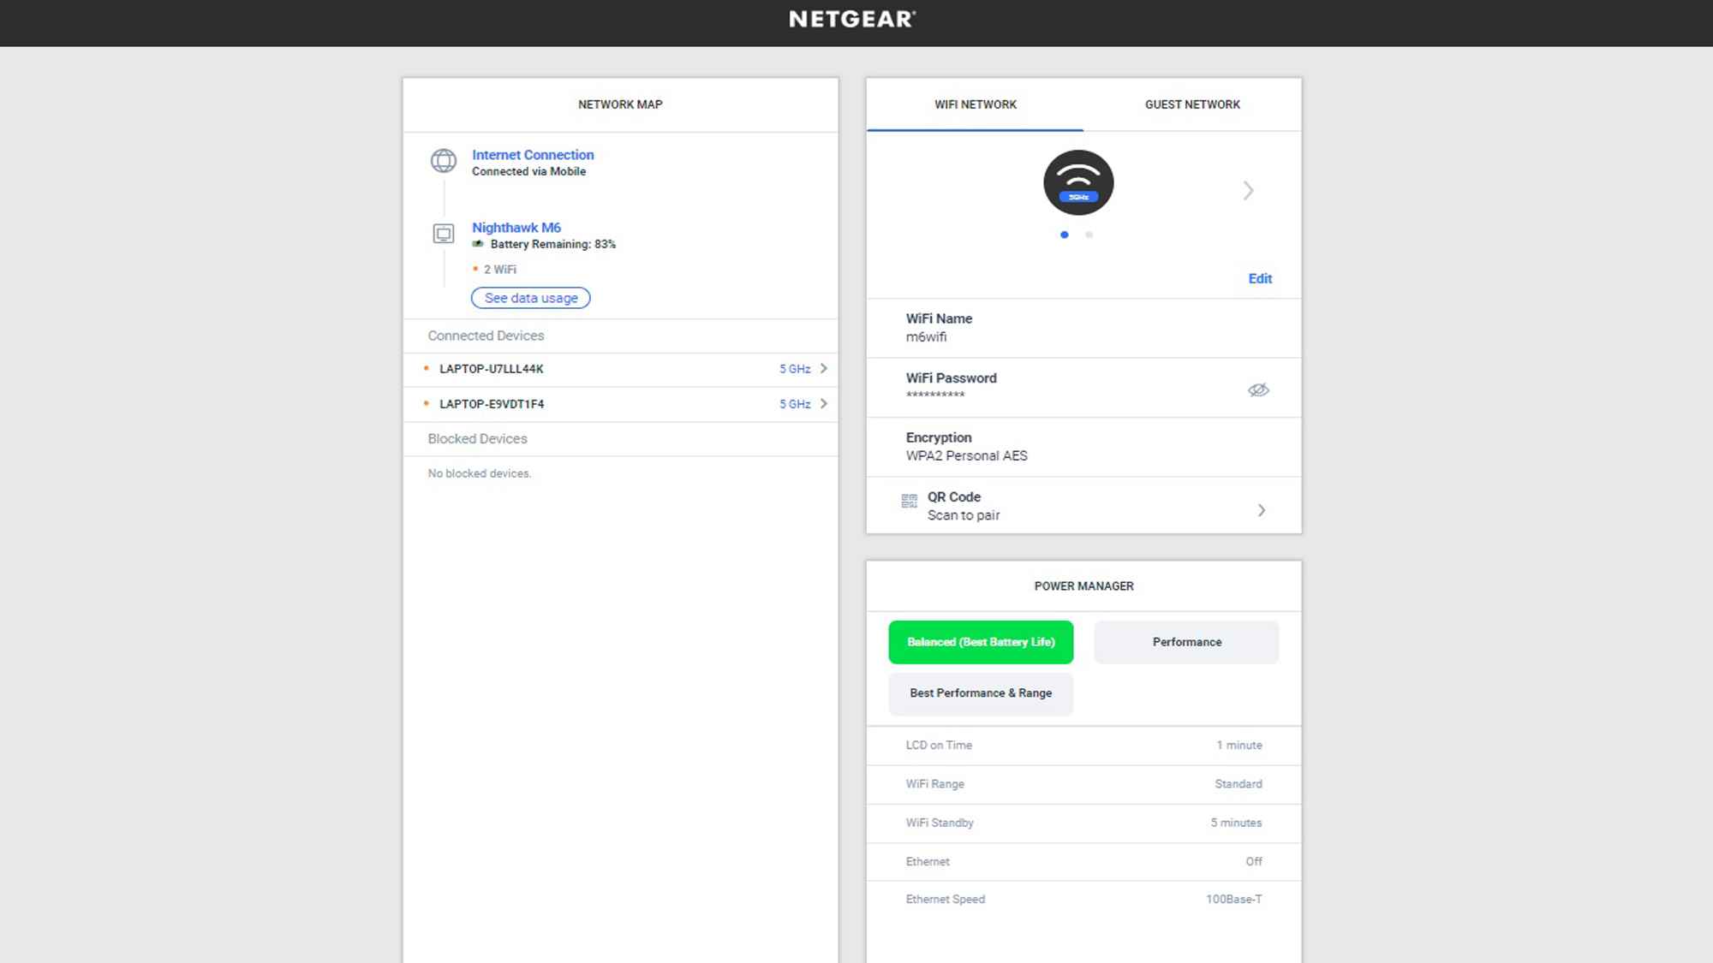This screenshot has width=1713, height=963.
Task: Click the Ethernet Off value
Action: click(x=1254, y=862)
